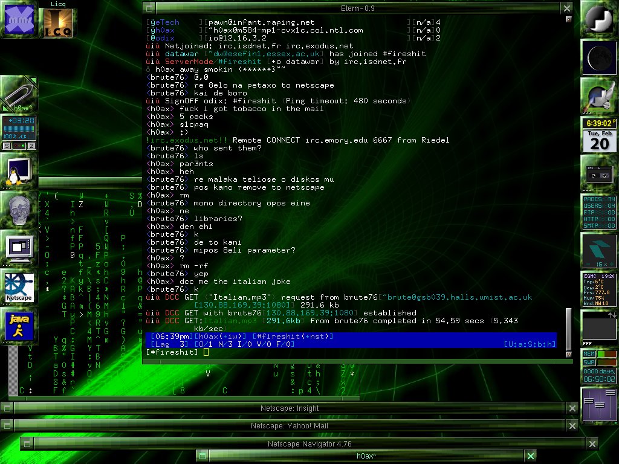Adjust the right mixer slider
The image size is (619, 464).
(611, 393)
